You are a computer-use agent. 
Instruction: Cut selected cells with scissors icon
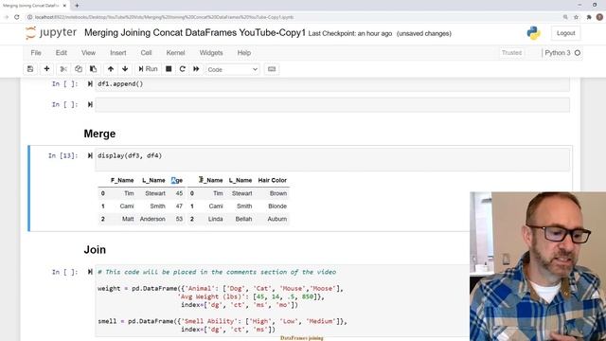[x=63, y=69]
